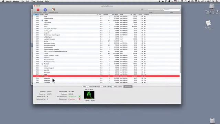Sort by the Kind column header
This screenshot has height=124, width=220.
click(x=124, y=14)
